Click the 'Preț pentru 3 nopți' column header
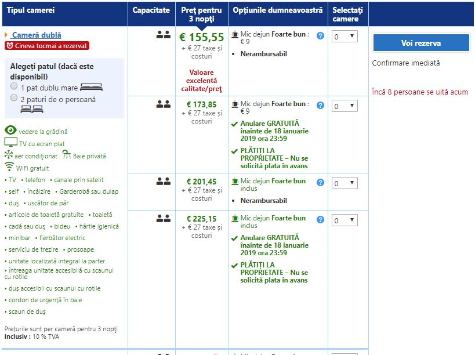The height and width of the screenshot is (355, 475). (201, 14)
